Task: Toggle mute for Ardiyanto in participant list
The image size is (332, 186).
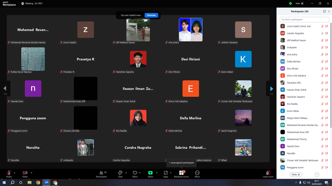Action: (x=322, y=48)
